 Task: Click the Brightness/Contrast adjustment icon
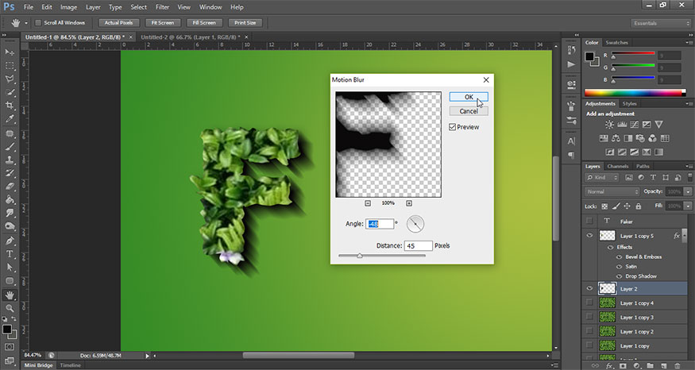609,125
